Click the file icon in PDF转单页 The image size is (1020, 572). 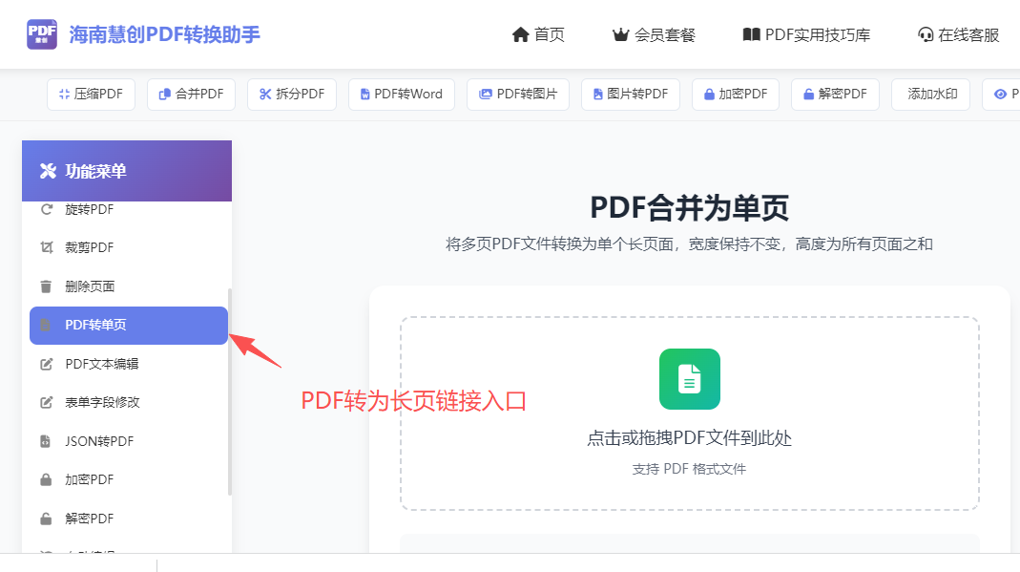point(46,326)
